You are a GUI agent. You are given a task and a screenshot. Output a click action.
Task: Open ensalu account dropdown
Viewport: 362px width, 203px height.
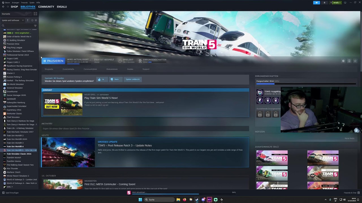coord(337,3)
